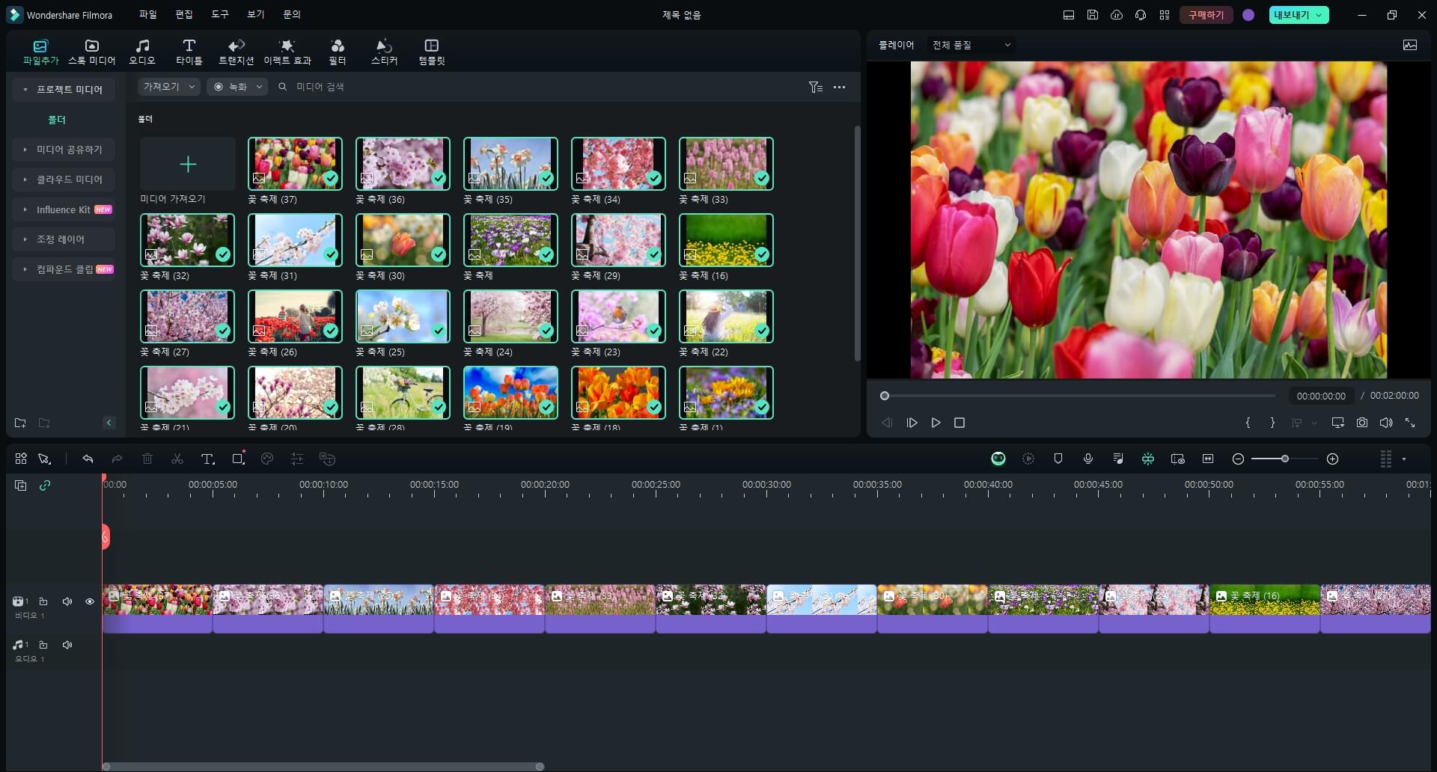
Task: Click the crop tool icon
Action: coord(238,459)
